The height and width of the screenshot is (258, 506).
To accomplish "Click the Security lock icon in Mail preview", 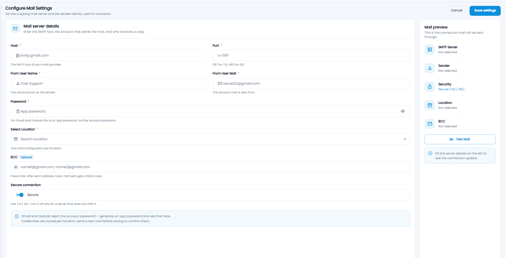I will (x=430, y=87).
